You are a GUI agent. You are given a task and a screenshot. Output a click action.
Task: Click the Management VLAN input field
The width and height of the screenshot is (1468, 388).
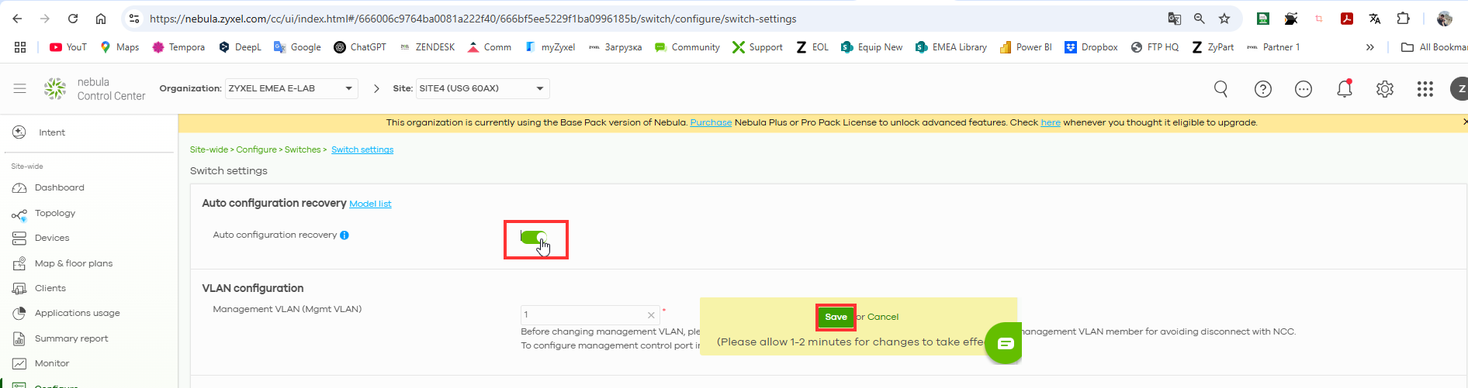point(582,314)
